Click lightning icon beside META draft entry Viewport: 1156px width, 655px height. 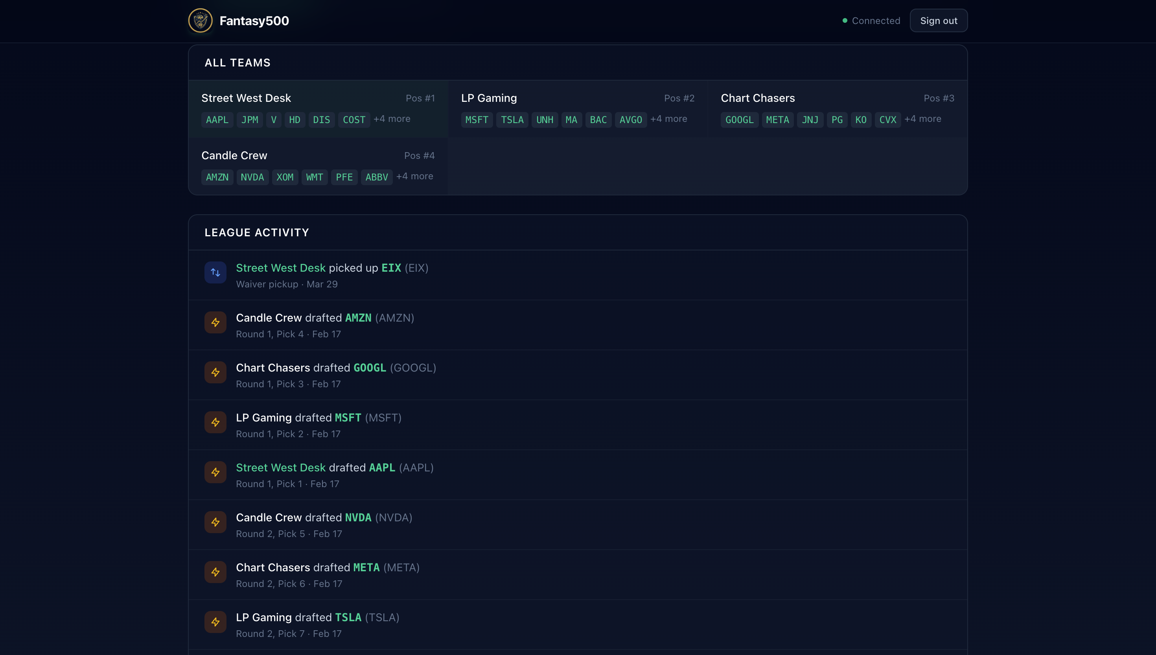click(215, 572)
